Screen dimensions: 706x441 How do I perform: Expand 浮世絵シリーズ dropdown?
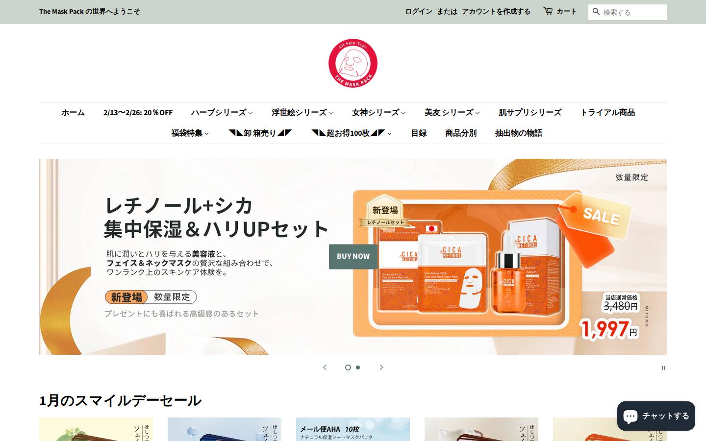pyautogui.click(x=302, y=113)
